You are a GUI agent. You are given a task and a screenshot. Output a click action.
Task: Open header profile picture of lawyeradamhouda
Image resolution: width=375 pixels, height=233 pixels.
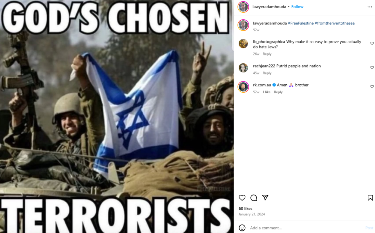coord(243,7)
